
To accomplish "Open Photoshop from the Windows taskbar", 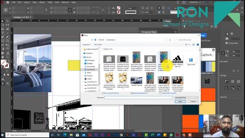I will point(115,135).
